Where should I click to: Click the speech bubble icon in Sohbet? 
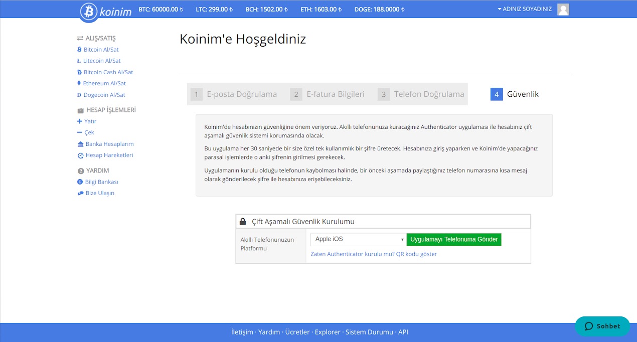coord(589,326)
